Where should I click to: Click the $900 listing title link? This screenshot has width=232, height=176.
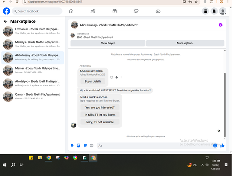tap(95, 37)
